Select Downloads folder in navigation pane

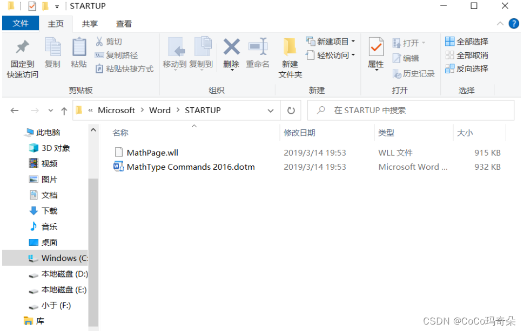coord(43,211)
